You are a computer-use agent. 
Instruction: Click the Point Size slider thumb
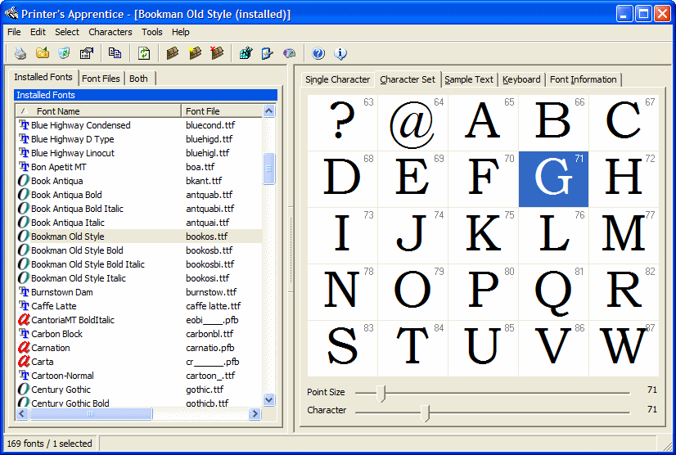coord(381,393)
